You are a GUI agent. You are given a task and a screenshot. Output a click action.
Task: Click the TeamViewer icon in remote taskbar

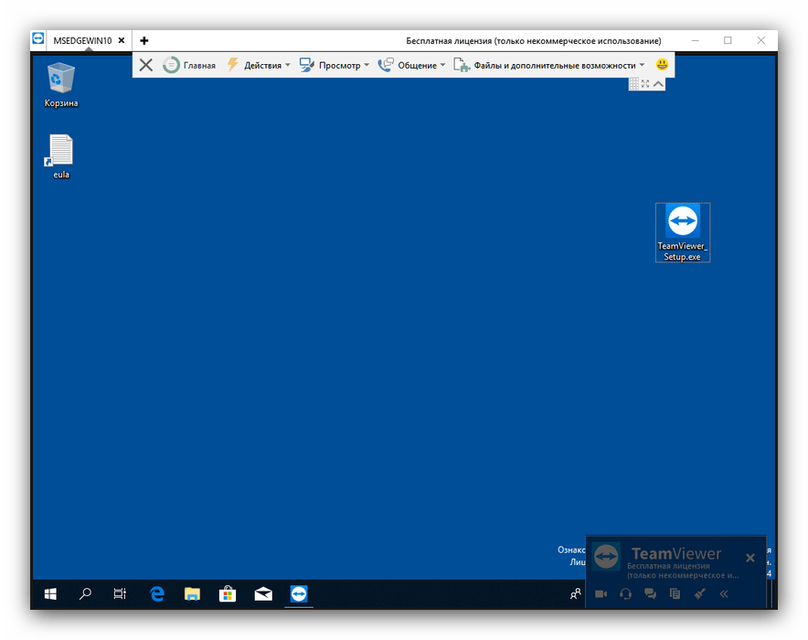tap(299, 594)
